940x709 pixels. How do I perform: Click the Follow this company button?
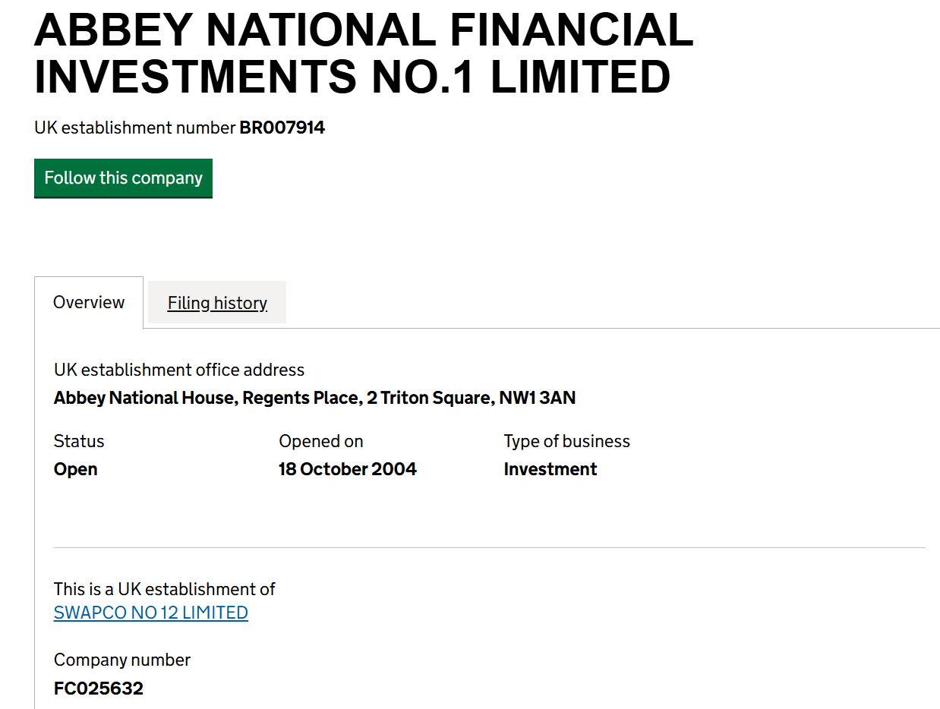[x=123, y=178]
